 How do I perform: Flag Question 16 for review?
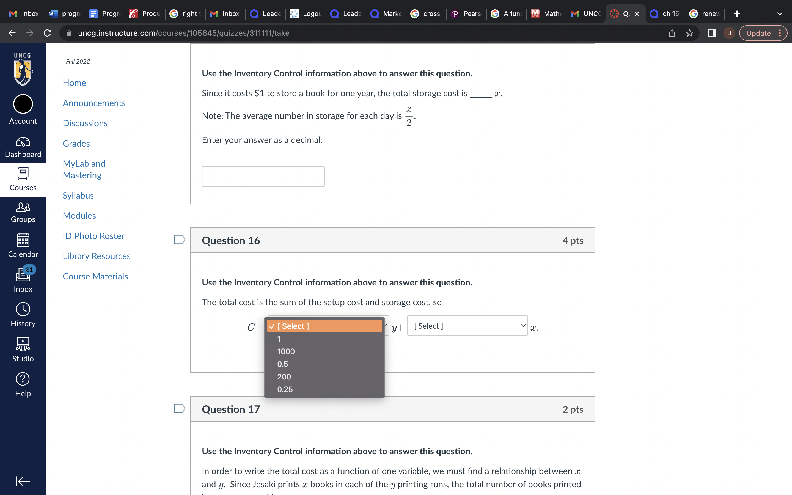[179, 240]
